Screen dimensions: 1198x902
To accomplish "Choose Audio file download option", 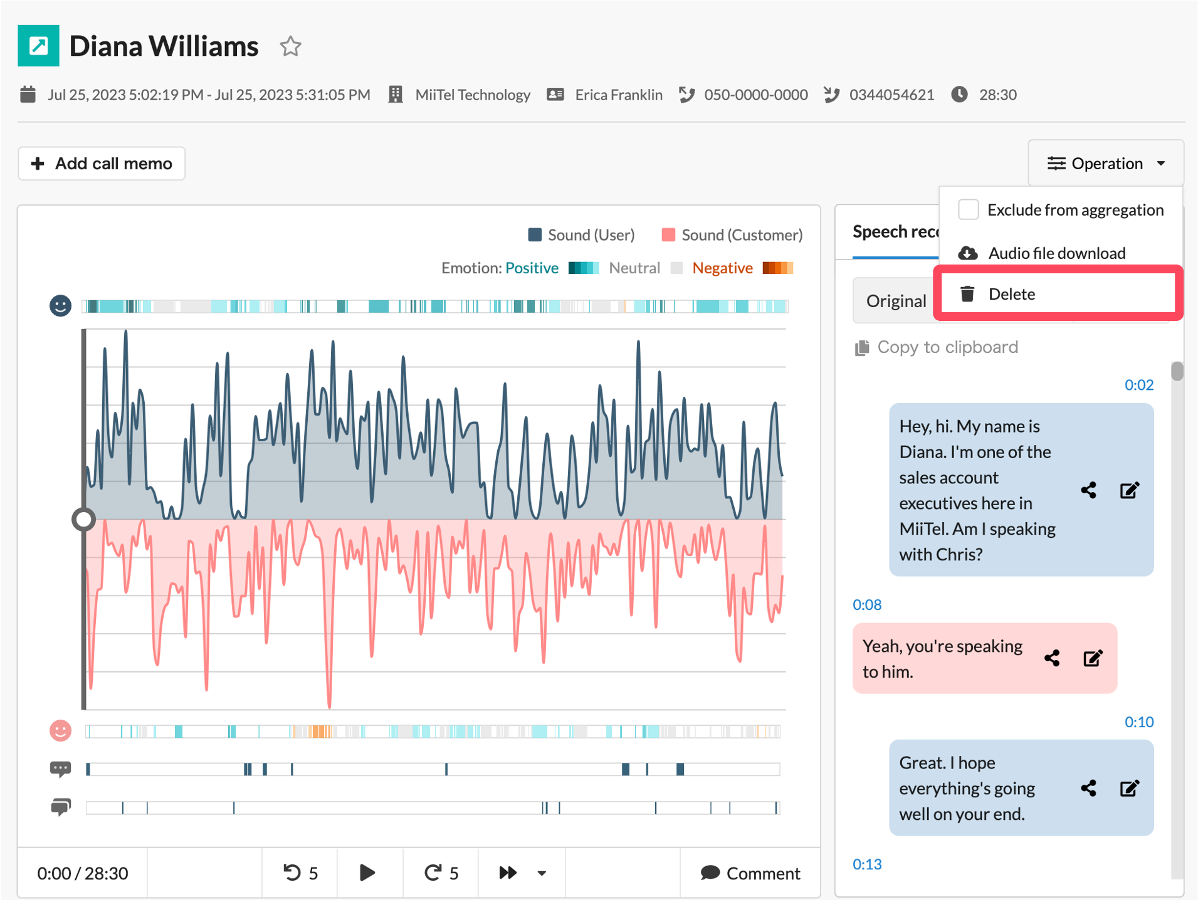I will (x=1058, y=253).
